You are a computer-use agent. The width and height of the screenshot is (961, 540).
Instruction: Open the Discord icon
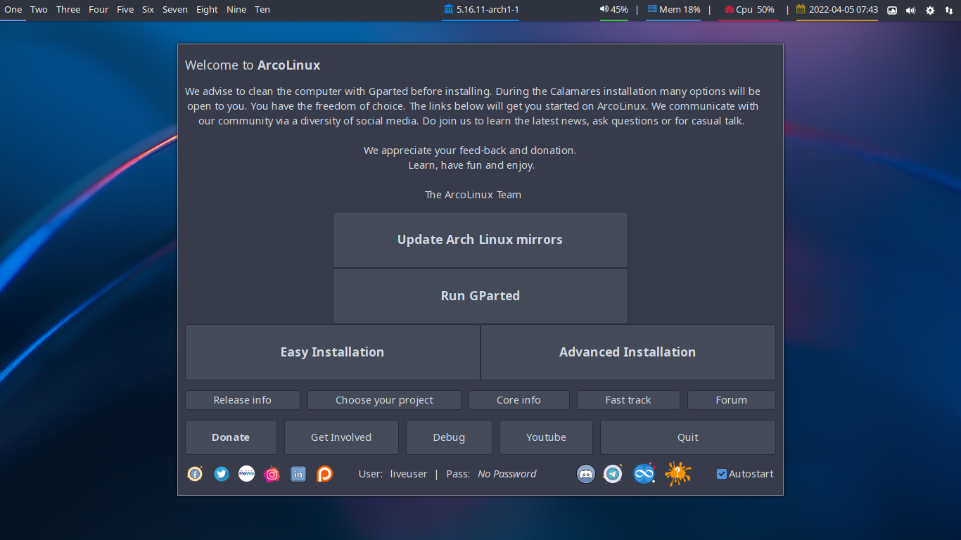tap(586, 474)
